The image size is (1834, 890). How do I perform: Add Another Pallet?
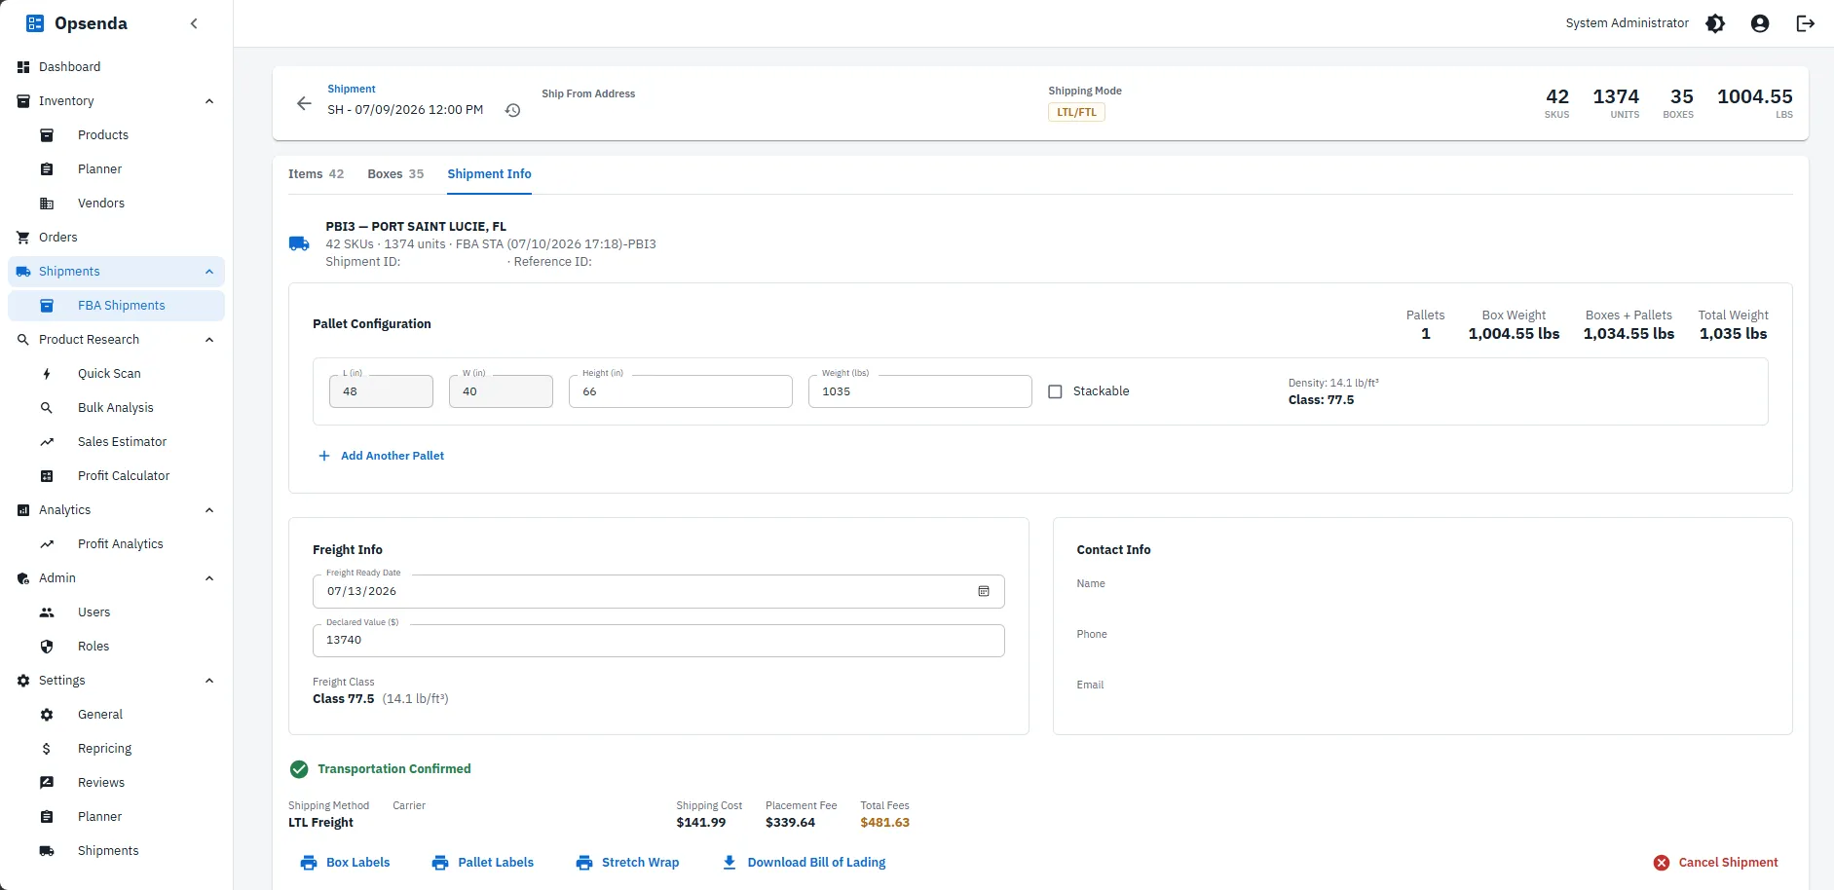click(x=381, y=456)
